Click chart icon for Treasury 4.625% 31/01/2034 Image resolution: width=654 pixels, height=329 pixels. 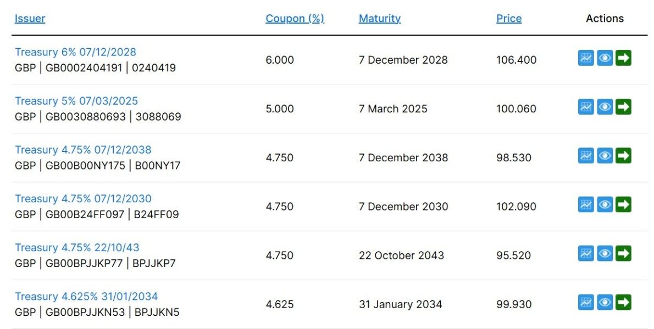[586, 302]
